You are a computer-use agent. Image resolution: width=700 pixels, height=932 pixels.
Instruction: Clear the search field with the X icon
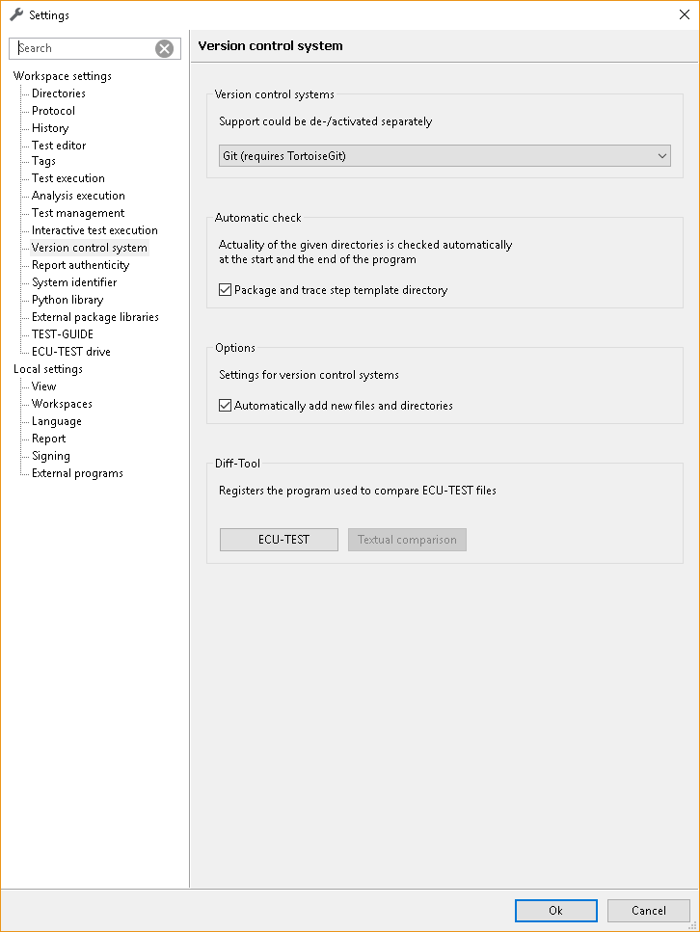click(164, 49)
